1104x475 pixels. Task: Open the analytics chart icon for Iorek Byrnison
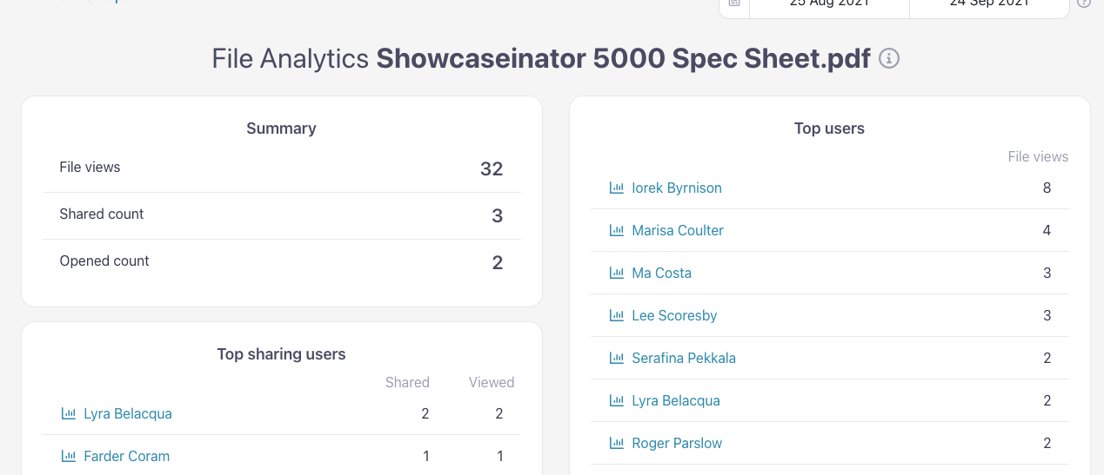[617, 188]
